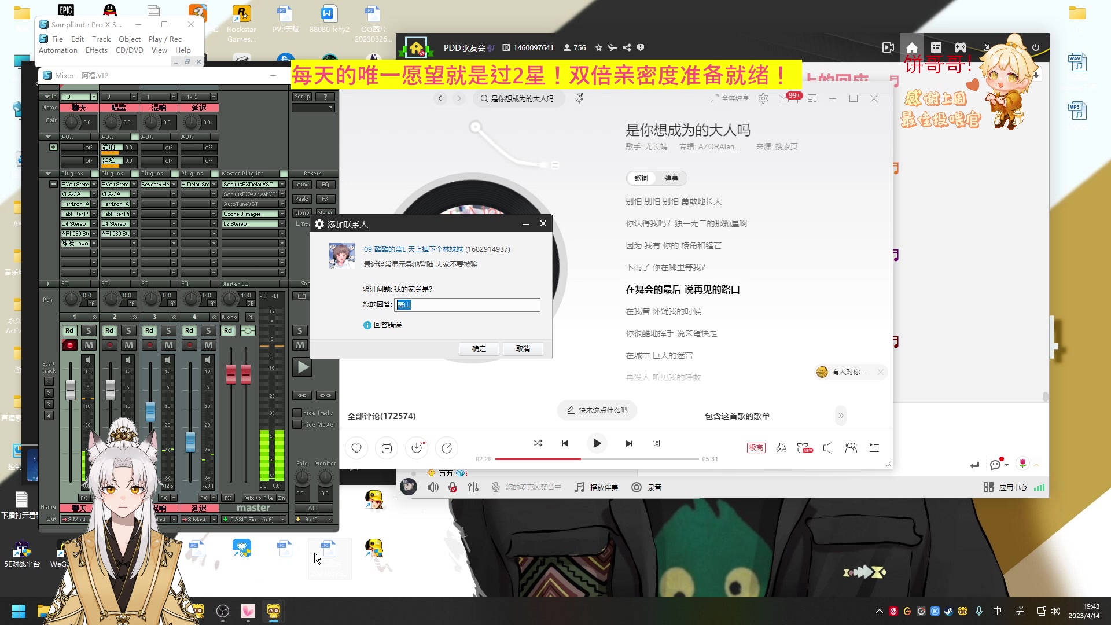Enable 全屏纯享 fullscreen mode
The width and height of the screenshot is (1111, 625).
(730, 98)
